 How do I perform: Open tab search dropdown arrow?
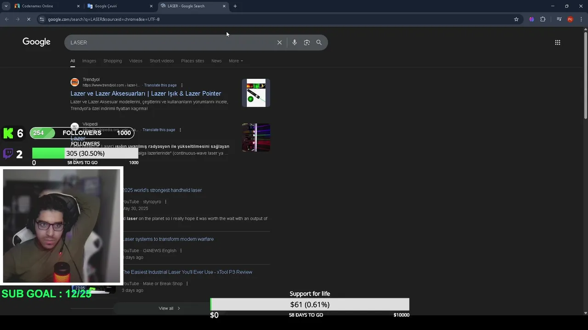6,6
